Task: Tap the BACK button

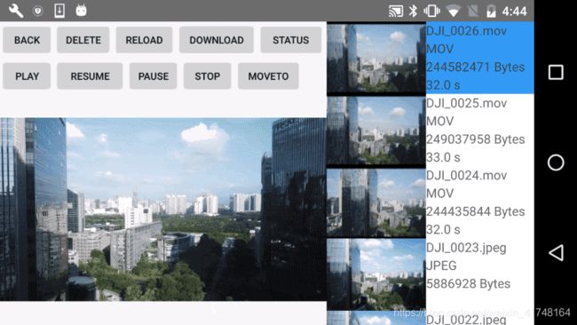Action: click(x=27, y=40)
